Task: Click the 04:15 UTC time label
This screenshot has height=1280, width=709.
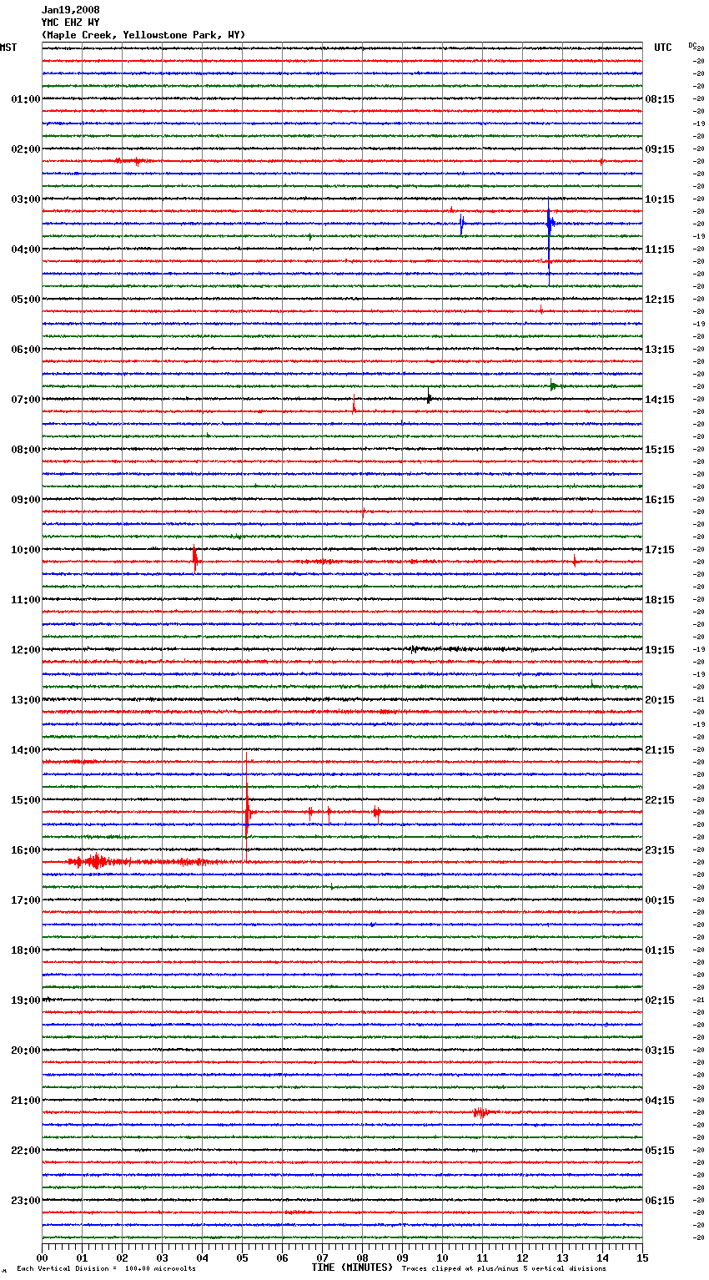Action: pyautogui.click(x=660, y=1101)
